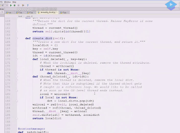180x133 pixels.
Task: Click the '__new__()' breadcrumb item
Action: click(x=29, y=16)
